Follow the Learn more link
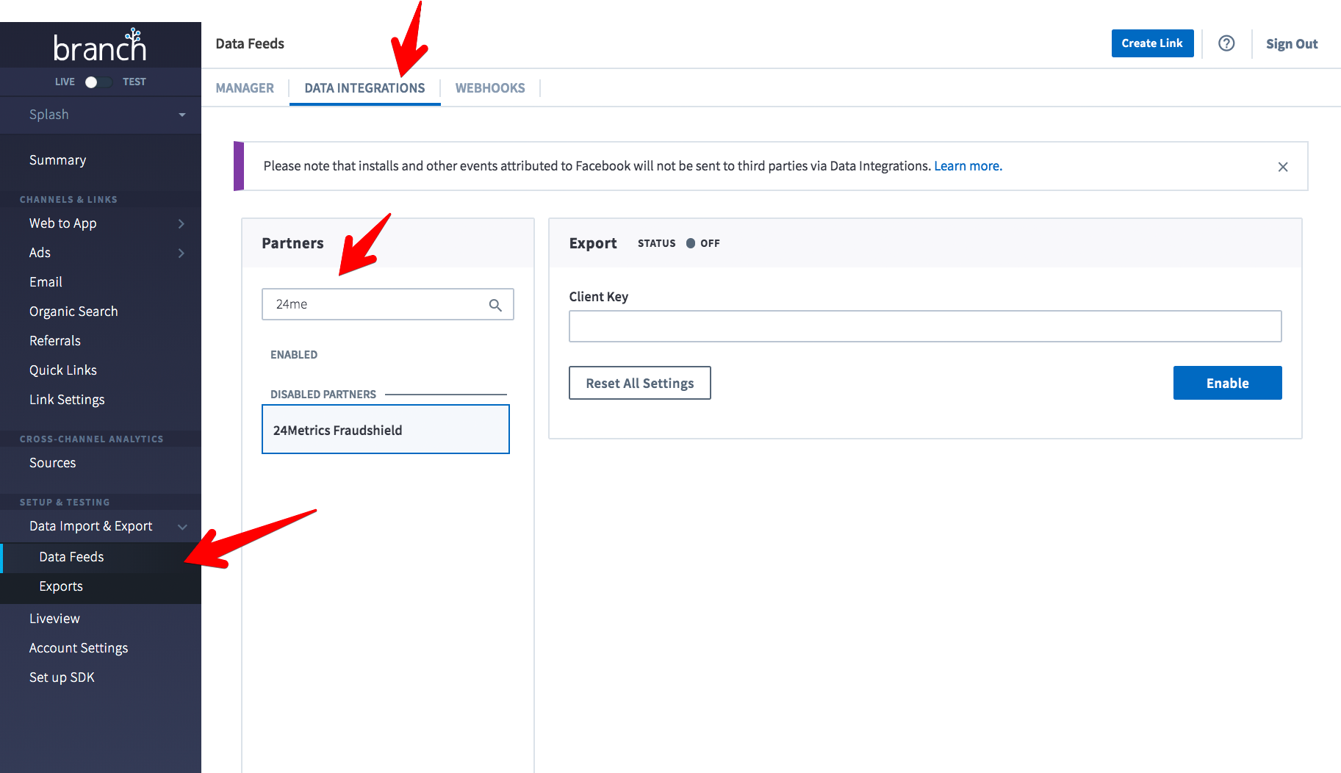Viewport: 1341px width, 773px height. tap(968, 166)
